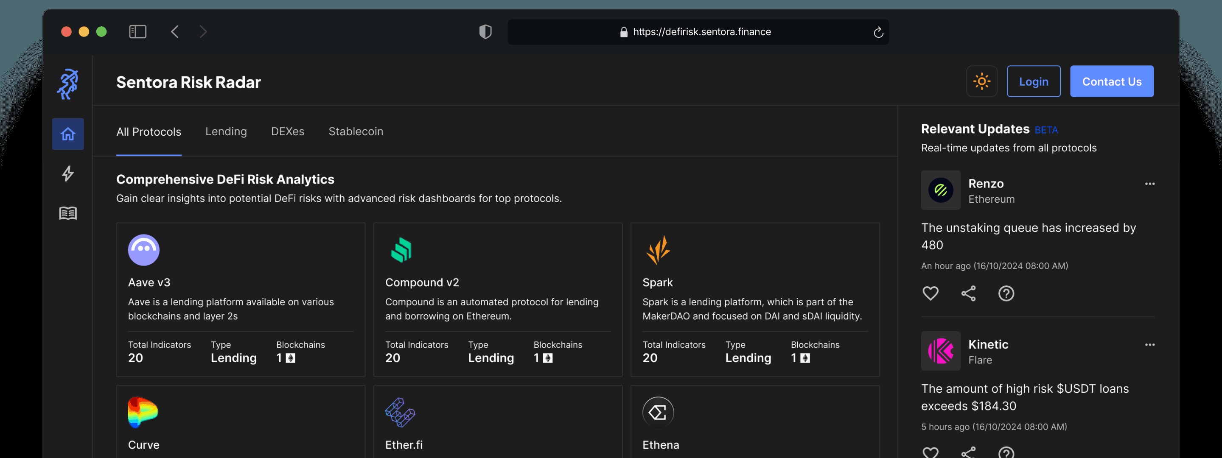The width and height of the screenshot is (1222, 458).
Task: Switch to the Lending tab
Action: pos(226,131)
